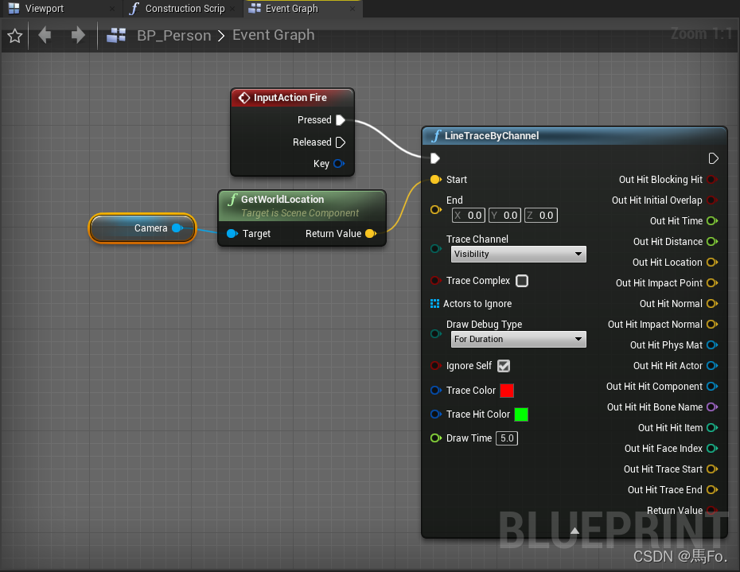Screen dimensions: 740x572
Task: Switch to the Viewport tab
Action: coord(48,9)
